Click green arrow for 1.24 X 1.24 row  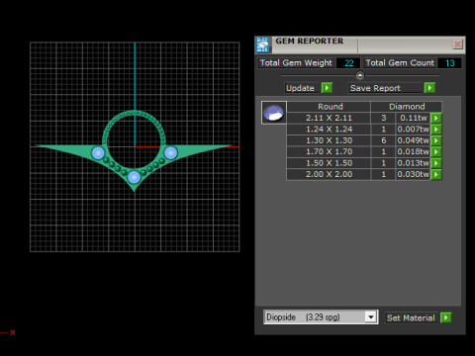tap(436, 130)
